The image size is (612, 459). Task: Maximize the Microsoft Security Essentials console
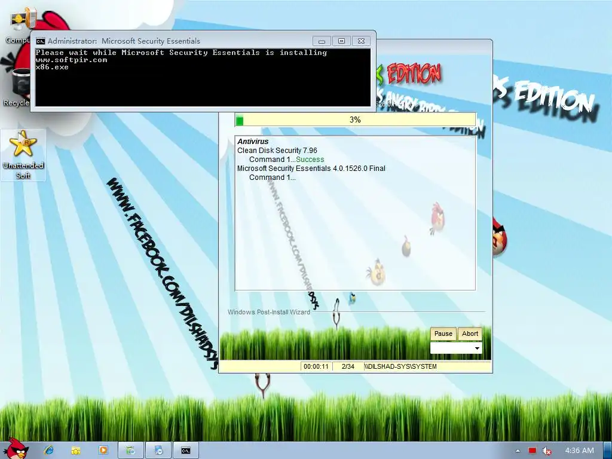click(x=341, y=41)
